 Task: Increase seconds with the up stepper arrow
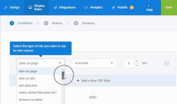(136, 61)
